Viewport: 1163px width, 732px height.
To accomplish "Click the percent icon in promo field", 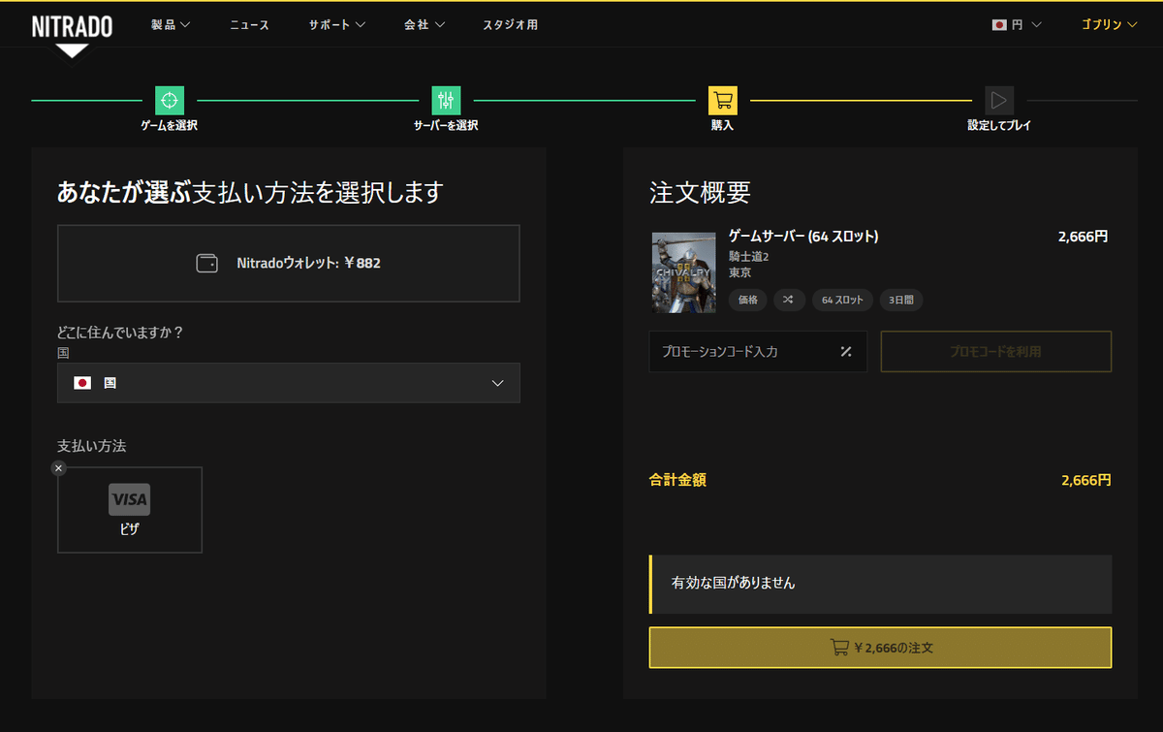I will point(846,351).
